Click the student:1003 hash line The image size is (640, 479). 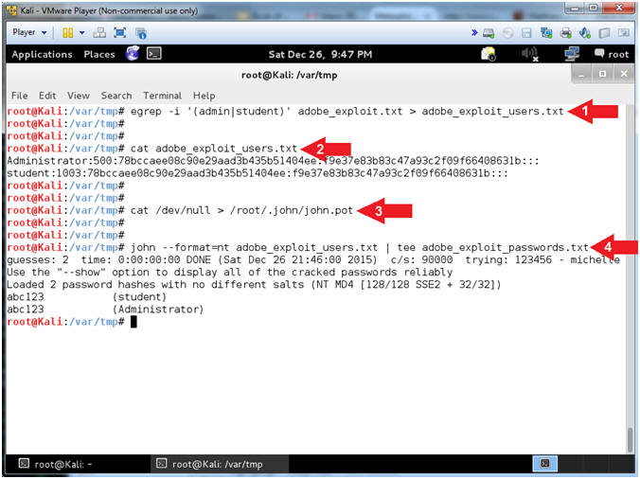(258, 173)
